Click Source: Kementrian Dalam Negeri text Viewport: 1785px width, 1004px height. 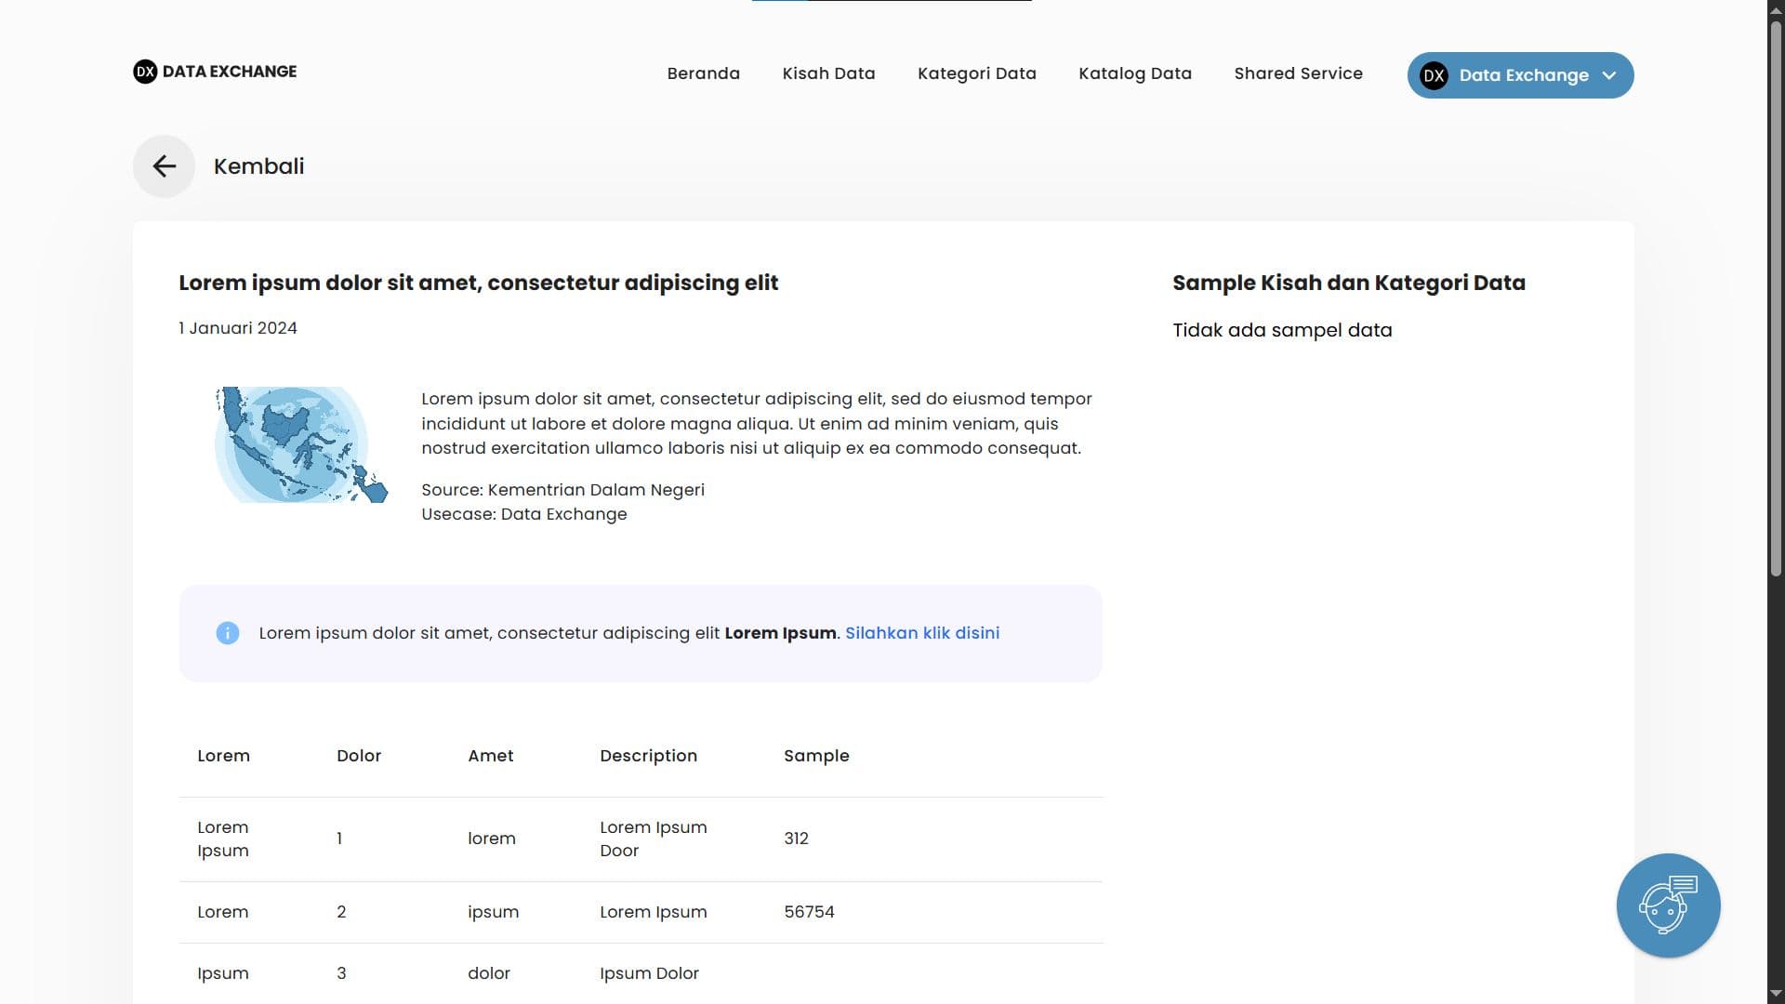(562, 490)
